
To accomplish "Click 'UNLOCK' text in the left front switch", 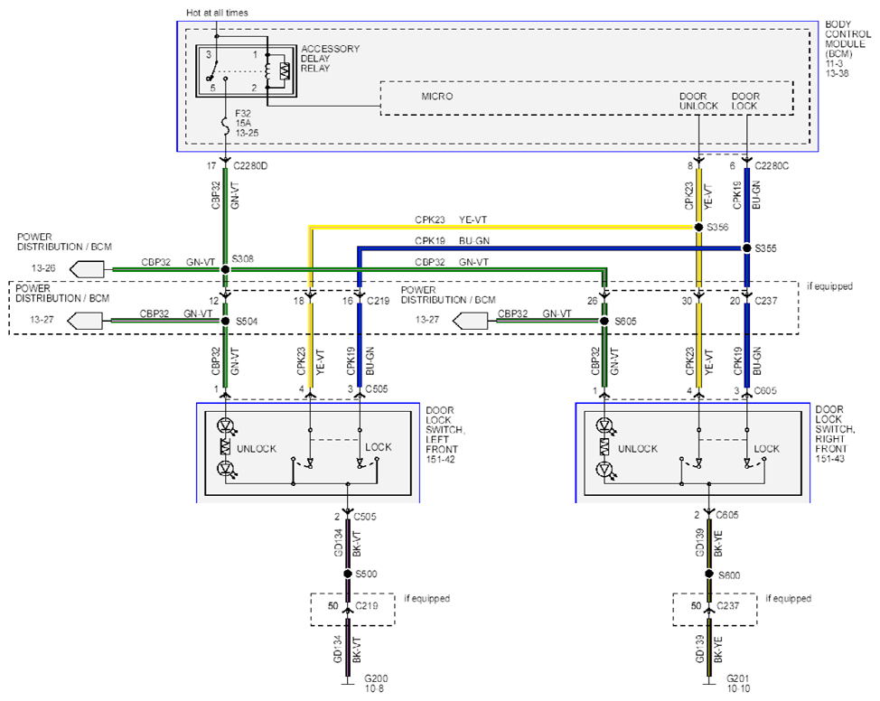I will pyautogui.click(x=257, y=449).
